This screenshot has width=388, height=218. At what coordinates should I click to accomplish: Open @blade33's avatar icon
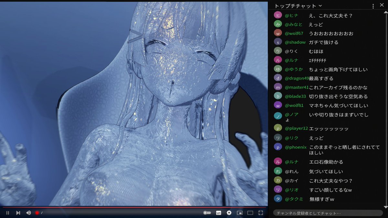(x=278, y=96)
